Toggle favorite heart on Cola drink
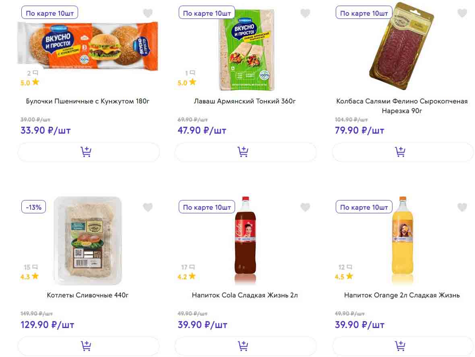Viewport: 475px width, 357px height. (305, 207)
